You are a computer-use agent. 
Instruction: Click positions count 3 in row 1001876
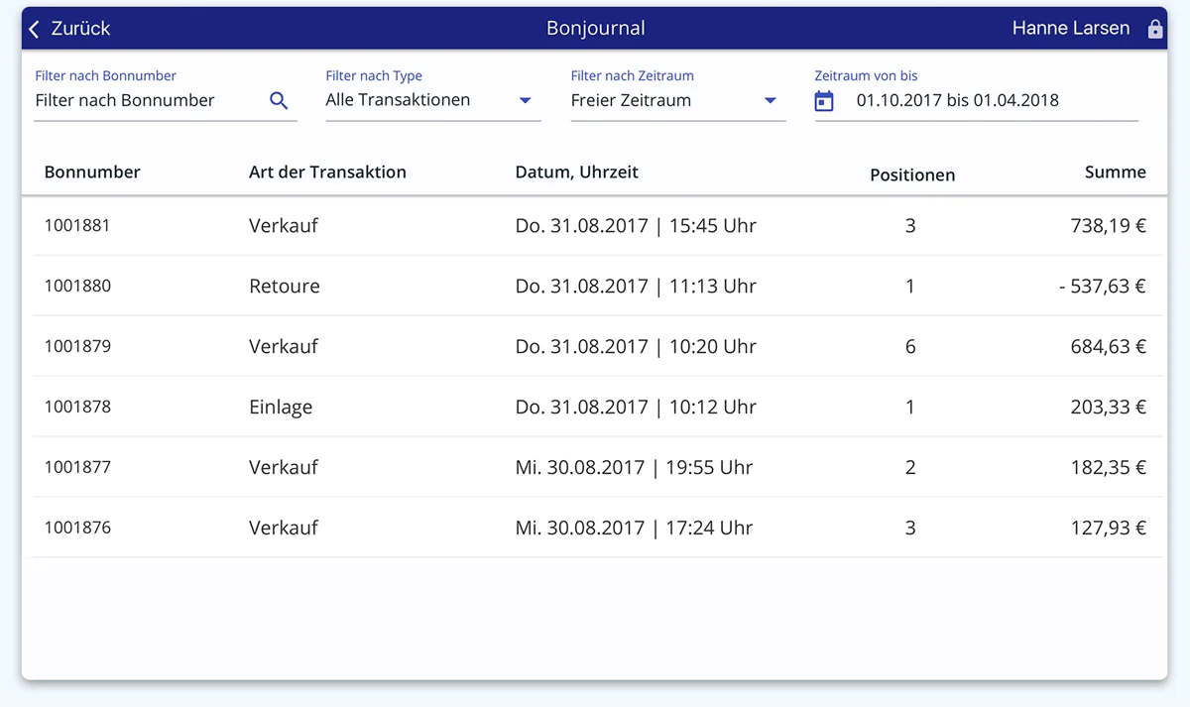click(x=910, y=529)
